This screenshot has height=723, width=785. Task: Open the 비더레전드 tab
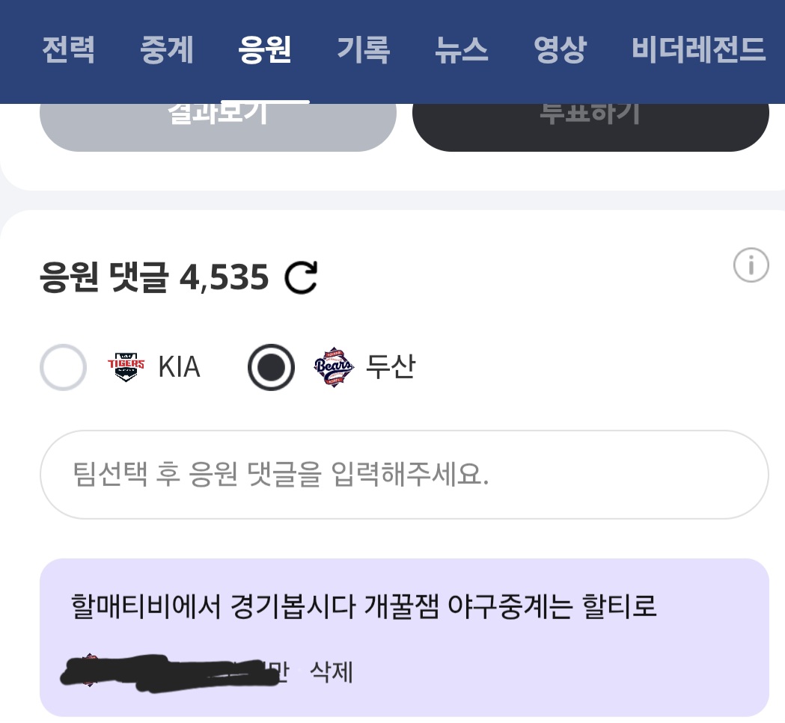coord(698,50)
